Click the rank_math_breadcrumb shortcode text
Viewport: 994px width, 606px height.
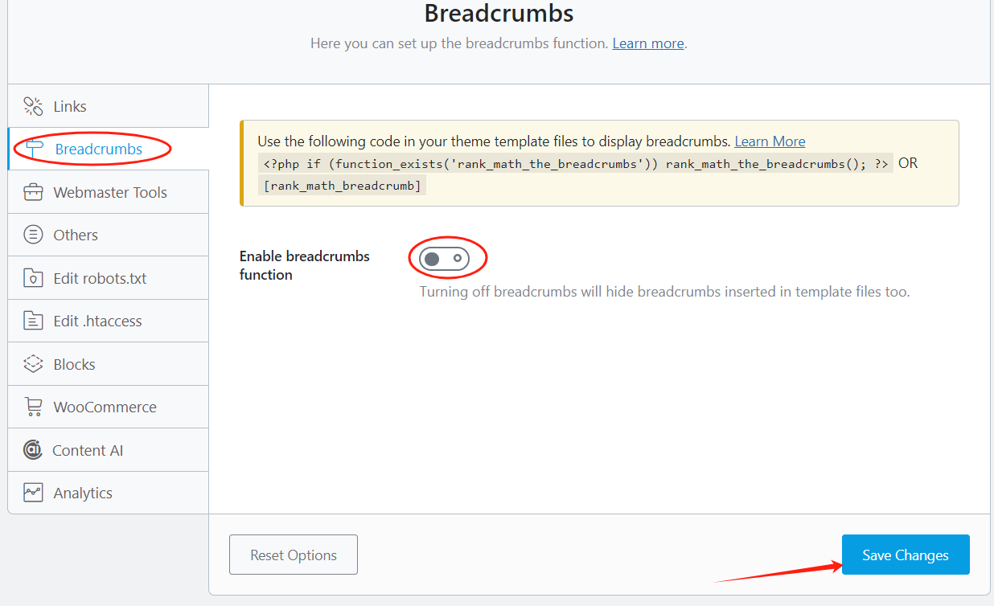[x=341, y=186]
